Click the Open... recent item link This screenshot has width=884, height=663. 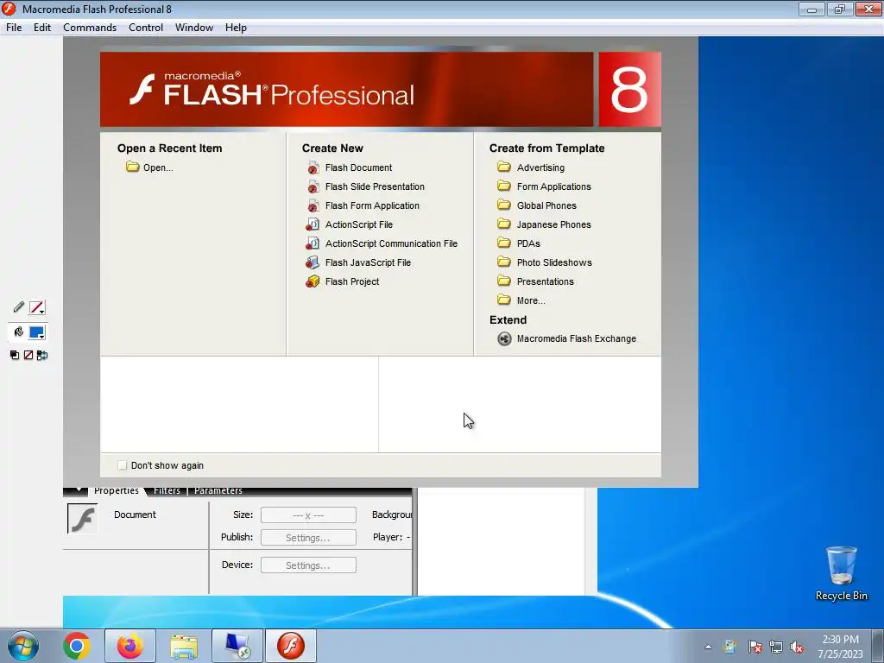coord(158,167)
